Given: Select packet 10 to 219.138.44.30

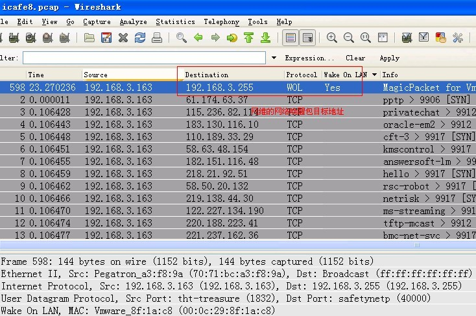Looking at the screenshot, I should (238, 199).
